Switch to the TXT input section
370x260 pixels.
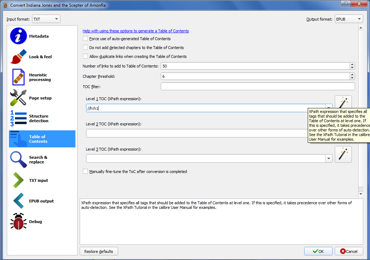click(38, 180)
